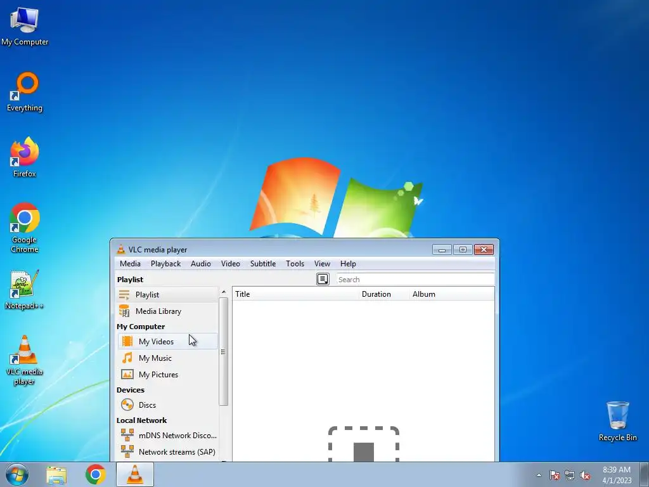Click the playlist Search field
The image size is (649, 487).
415,280
